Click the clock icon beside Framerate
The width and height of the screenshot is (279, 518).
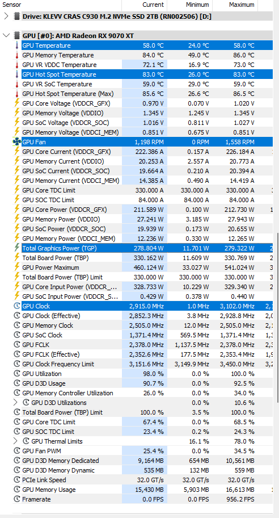click(x=17, y=499)
